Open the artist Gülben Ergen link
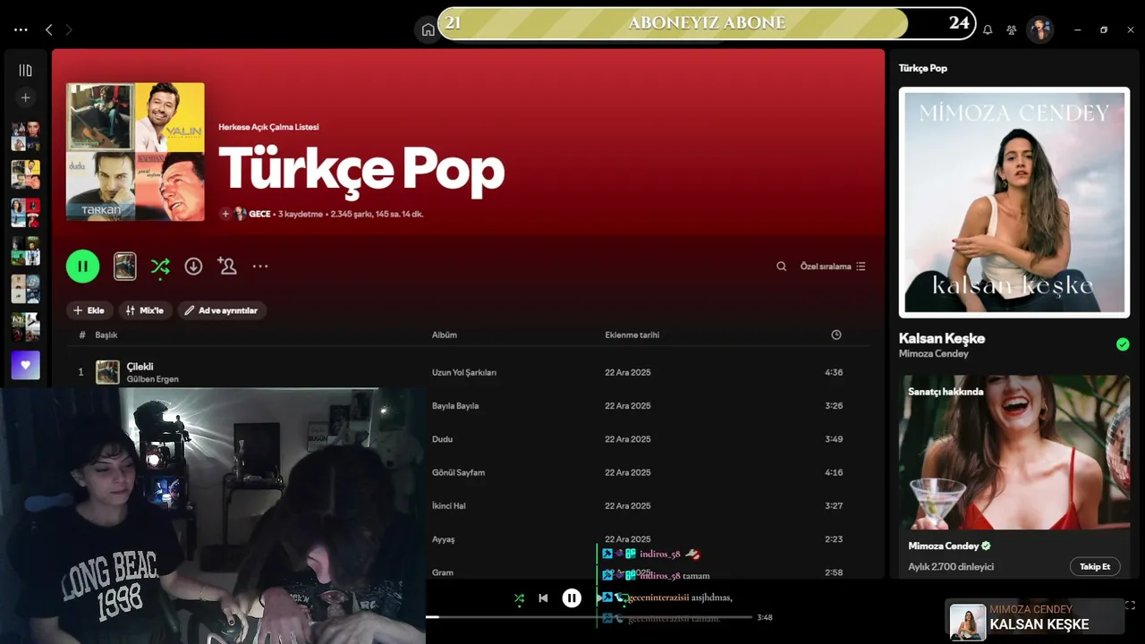Image resolution: width=1145 pixels, height=644 pixels. pos(153,379)
